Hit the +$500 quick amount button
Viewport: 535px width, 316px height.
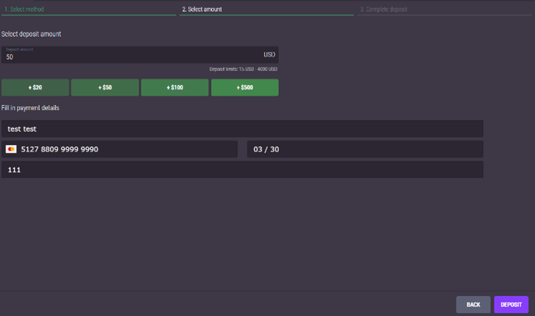point(245,87)
